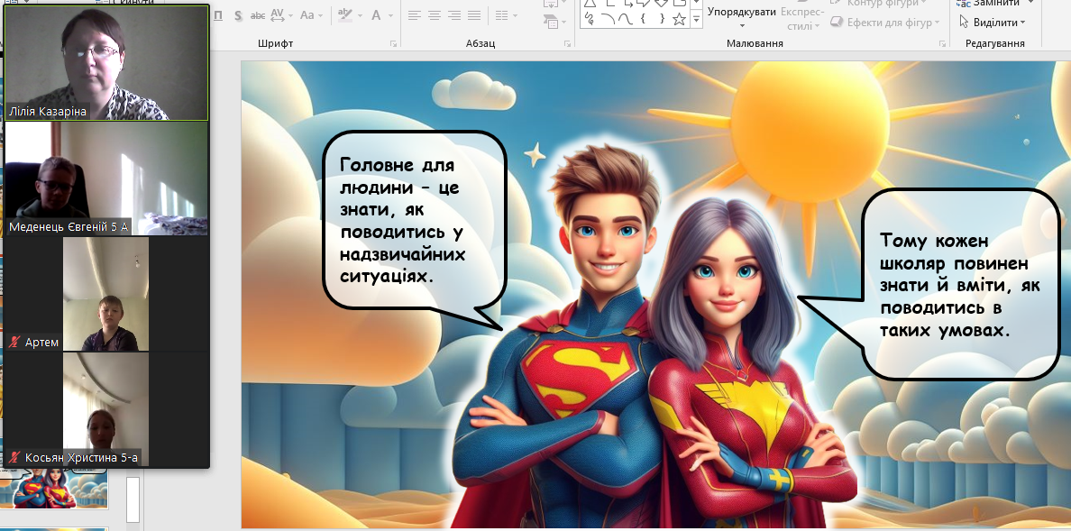1071x531 pixels.
Task: Open the Абзац dialog launcher
Action: click(568, 44)
